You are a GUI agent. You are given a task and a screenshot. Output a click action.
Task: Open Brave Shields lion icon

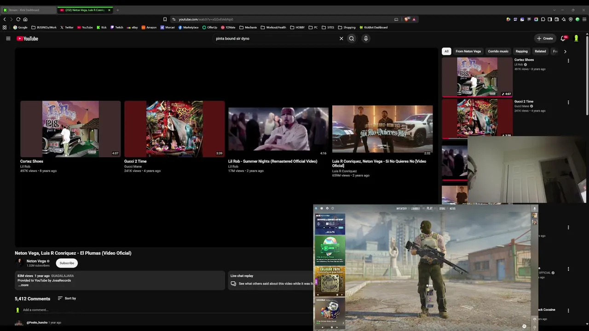click(x=407, y=19)
